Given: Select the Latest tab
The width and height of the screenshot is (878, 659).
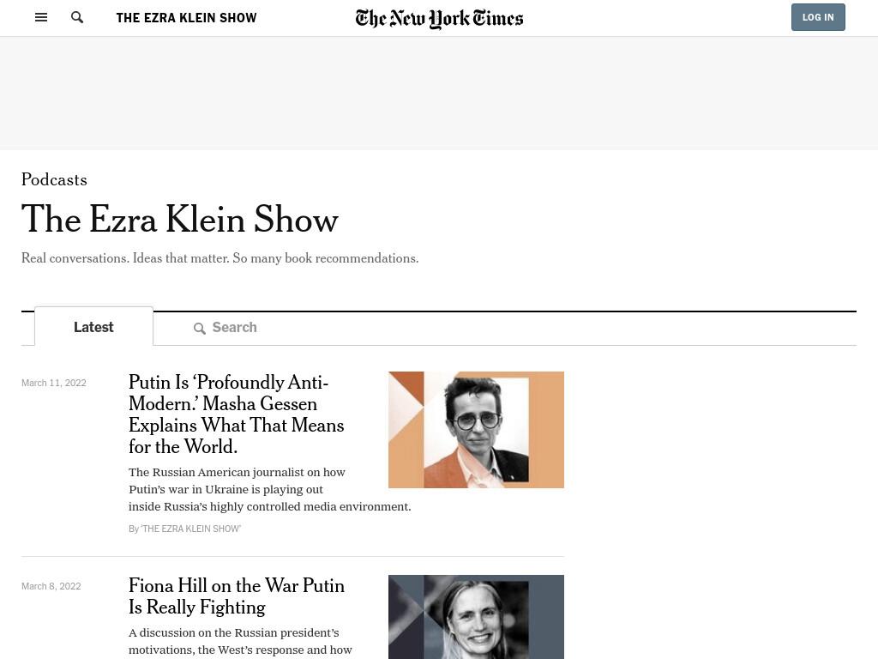Looking at the screenshot, I should [93, 327].
